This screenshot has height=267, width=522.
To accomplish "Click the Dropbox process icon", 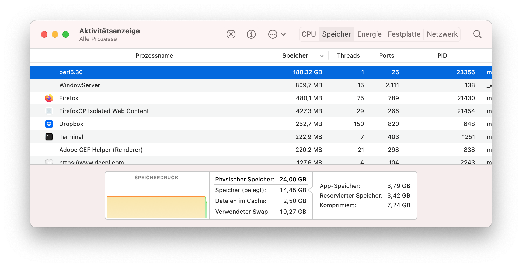I will [x=49, y=124].
